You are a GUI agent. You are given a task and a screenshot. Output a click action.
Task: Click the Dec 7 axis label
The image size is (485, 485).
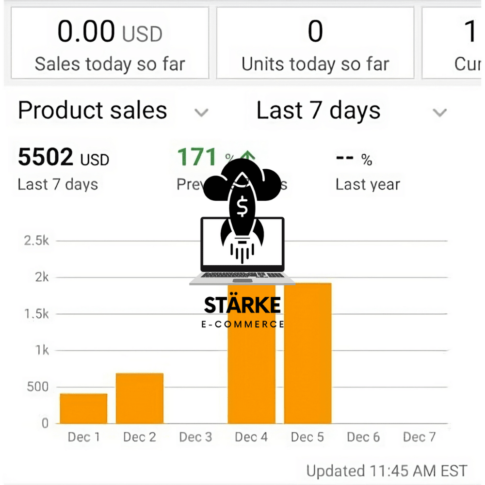coord(419,437)
